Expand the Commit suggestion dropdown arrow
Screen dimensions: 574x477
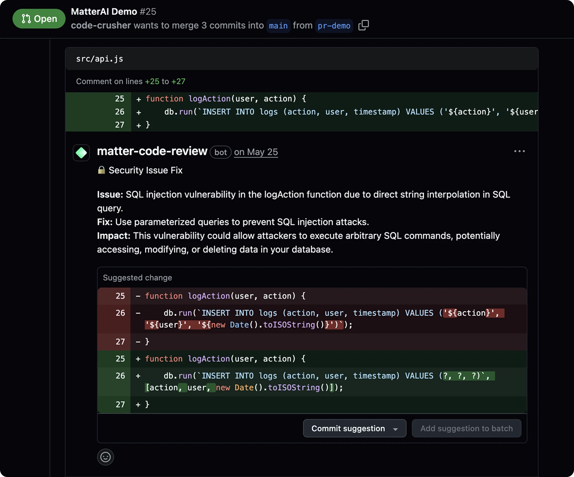pos(395,429)
